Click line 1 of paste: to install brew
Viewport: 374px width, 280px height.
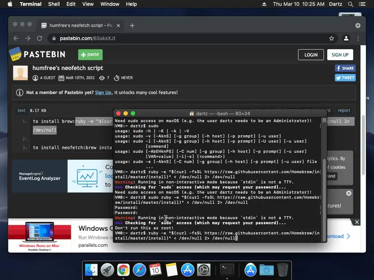(x=54, y=121)
